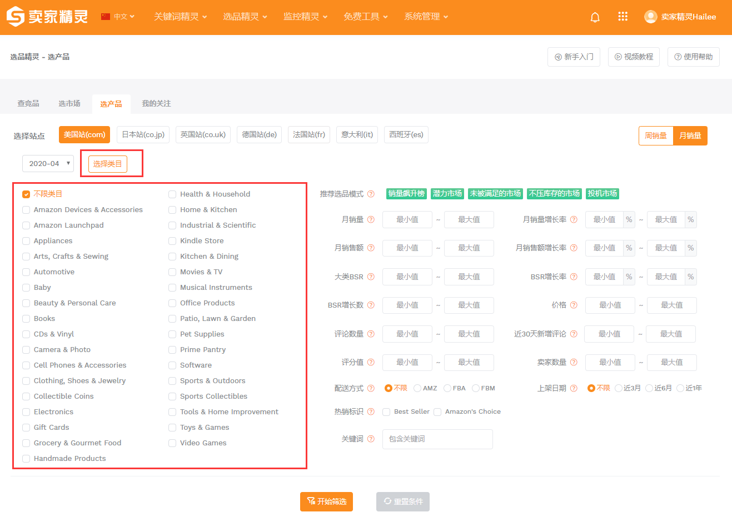Click the 卖家精灵 logo
732x517 pixels.
click(47, 17)
